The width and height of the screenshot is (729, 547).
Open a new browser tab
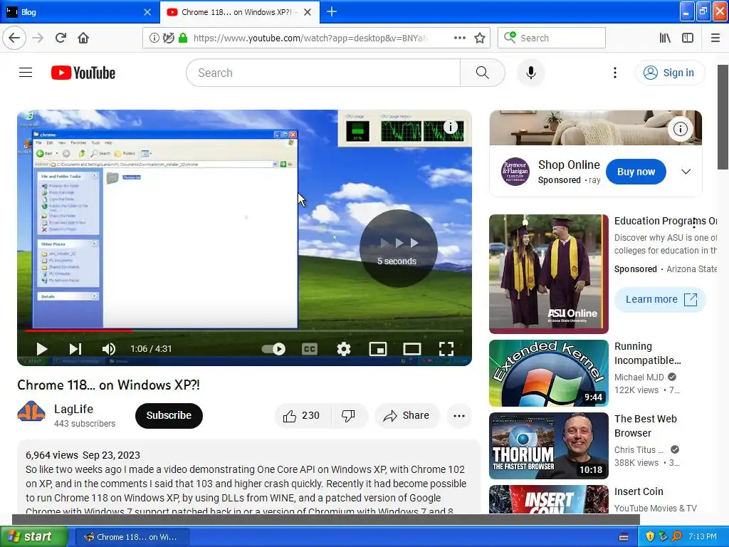click(332, 11)
